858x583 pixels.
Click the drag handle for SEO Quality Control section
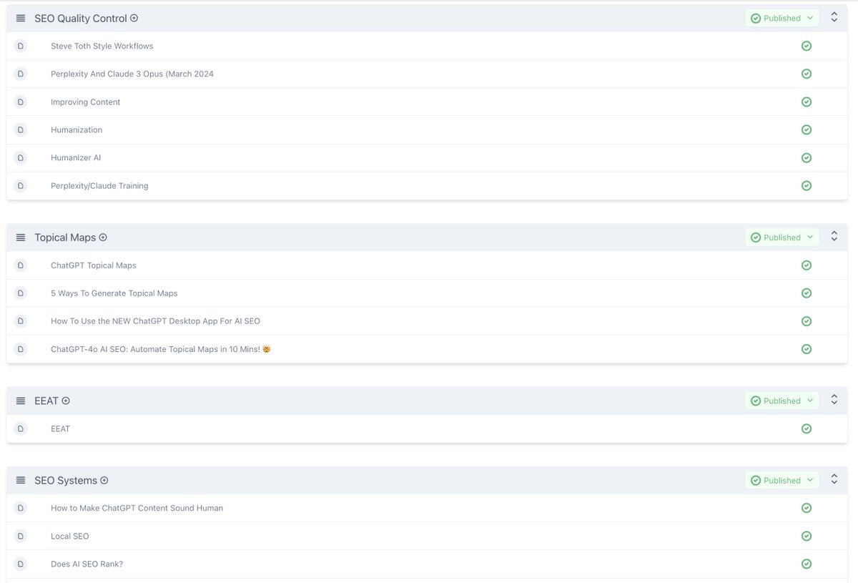coord(21,18)
